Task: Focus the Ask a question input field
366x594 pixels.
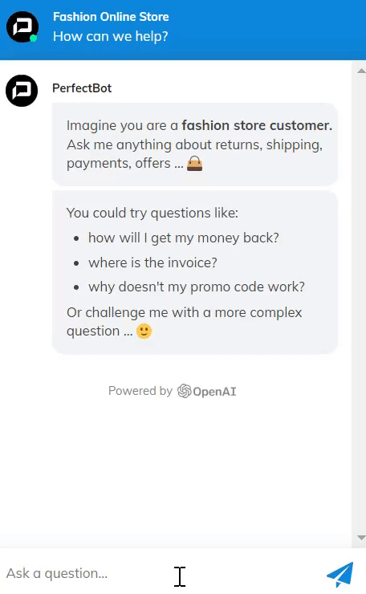Action: (x=161, y=574)
